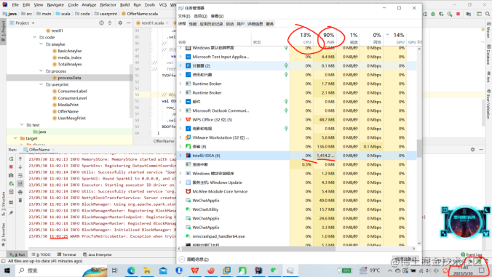Collapse the test folder
The image size is (492, 277).
[22, 125]
